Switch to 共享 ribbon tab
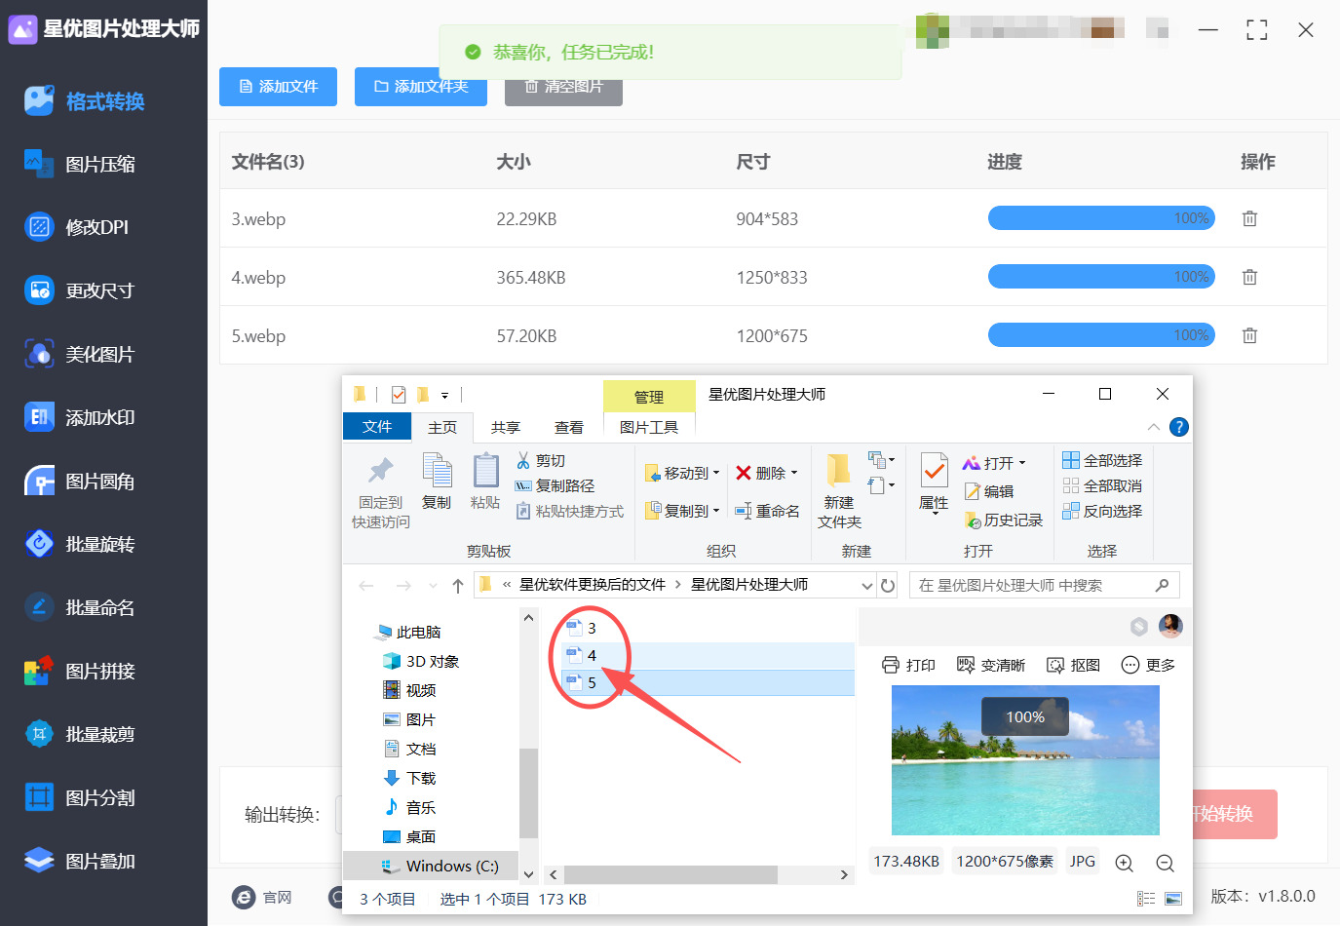The height and width of the screenshot is (926, 1340). (506, 427)
